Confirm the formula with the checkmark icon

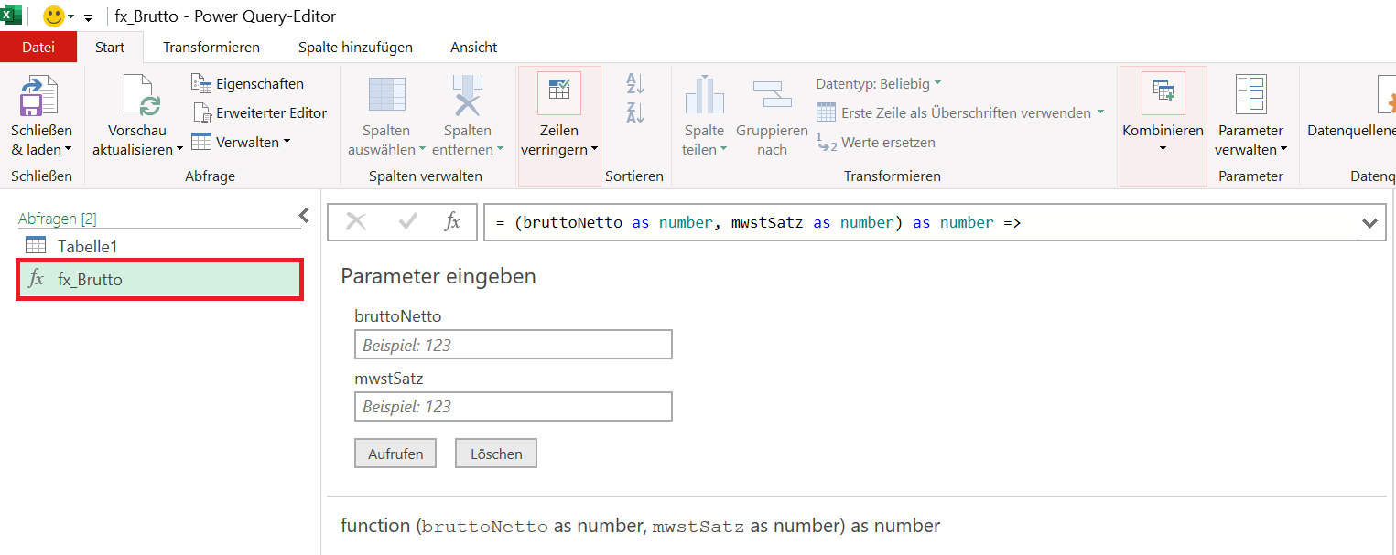[407, 221]
